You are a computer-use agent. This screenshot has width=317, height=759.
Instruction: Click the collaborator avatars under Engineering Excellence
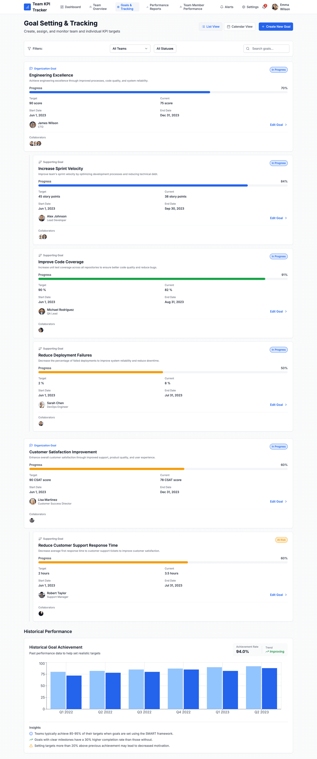pos(35,144)
